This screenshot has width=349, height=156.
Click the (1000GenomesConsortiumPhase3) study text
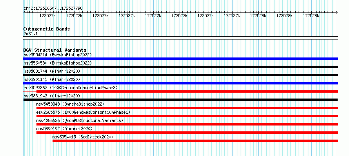tap(84, 88)
